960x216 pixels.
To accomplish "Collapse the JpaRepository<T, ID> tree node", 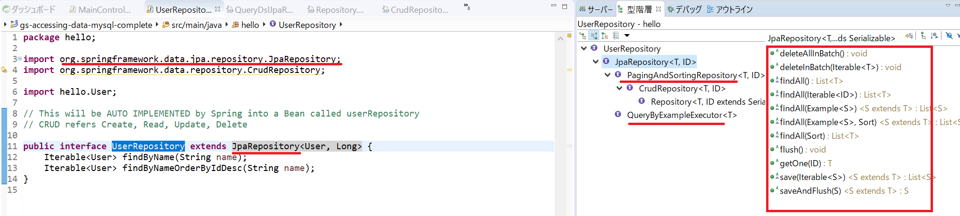I will pos(595,62).
